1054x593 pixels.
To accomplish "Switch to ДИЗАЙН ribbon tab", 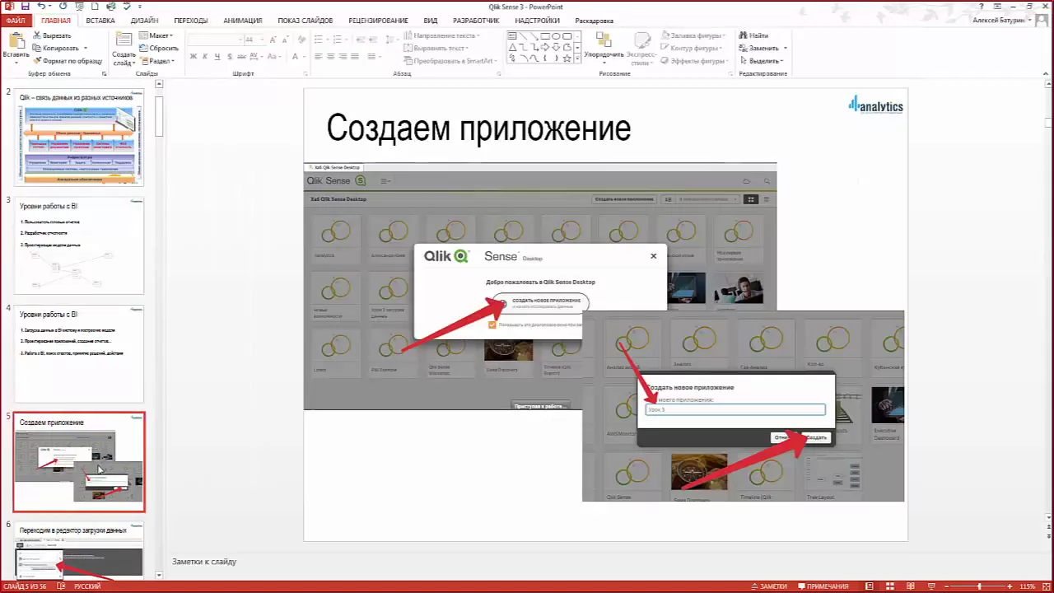I will (x=144, y=21).
